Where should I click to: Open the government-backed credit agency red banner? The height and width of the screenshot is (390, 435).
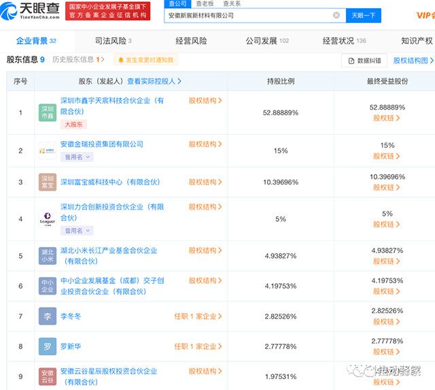(108, 11)
